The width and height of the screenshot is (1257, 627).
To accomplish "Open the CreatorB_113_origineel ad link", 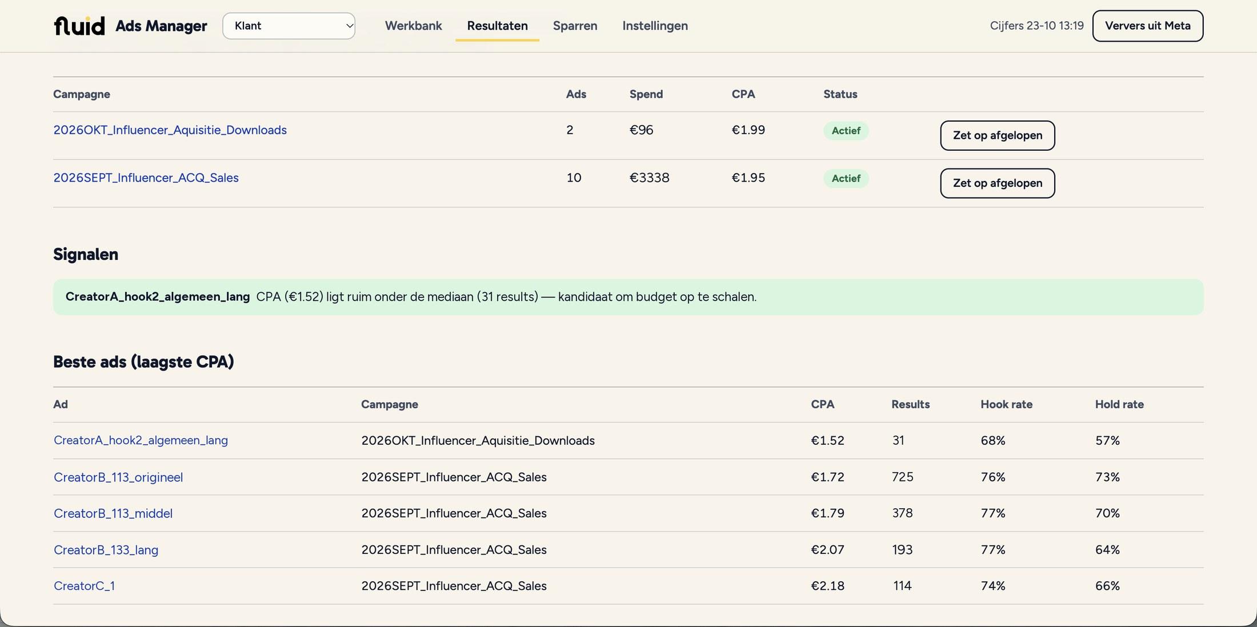I will [118, 477].
